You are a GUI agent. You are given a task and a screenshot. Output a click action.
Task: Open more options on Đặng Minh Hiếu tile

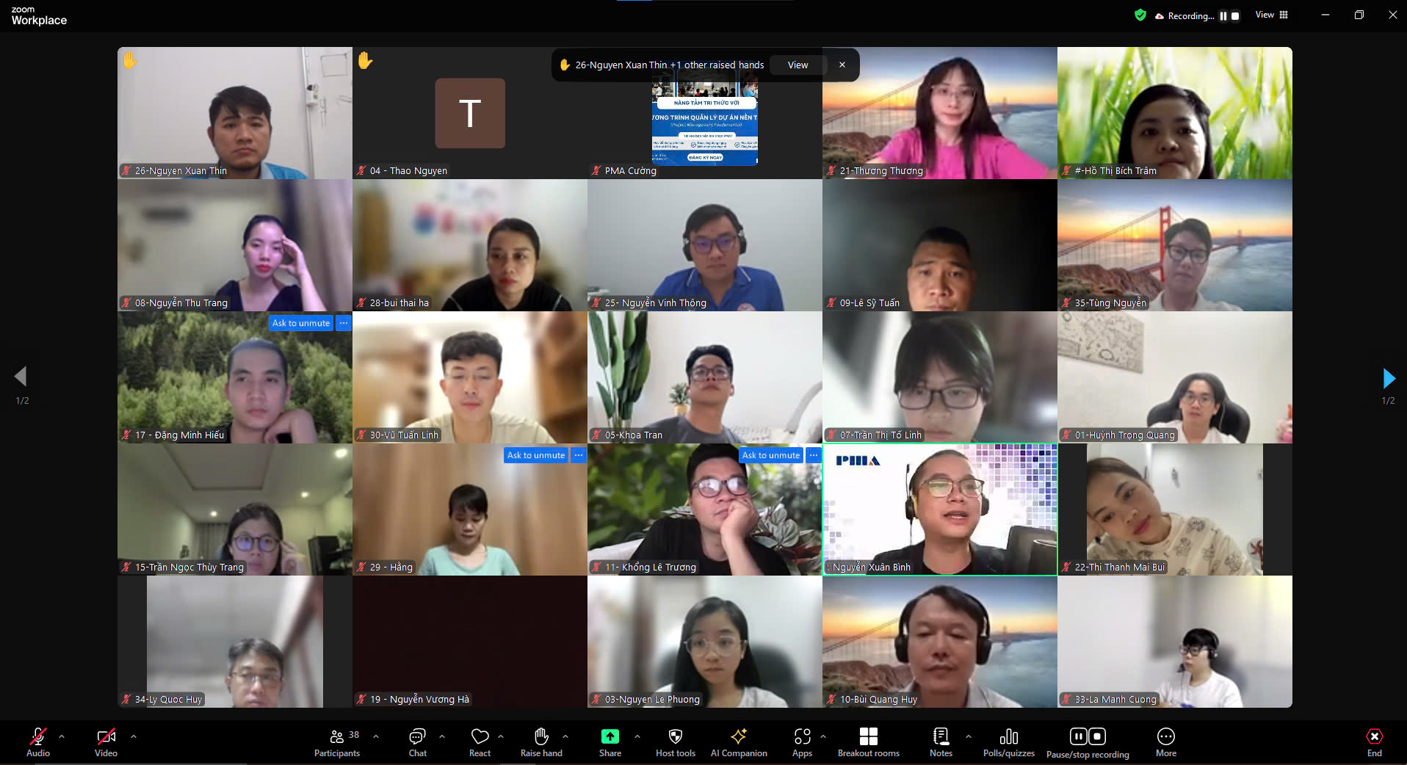[344, 323]
